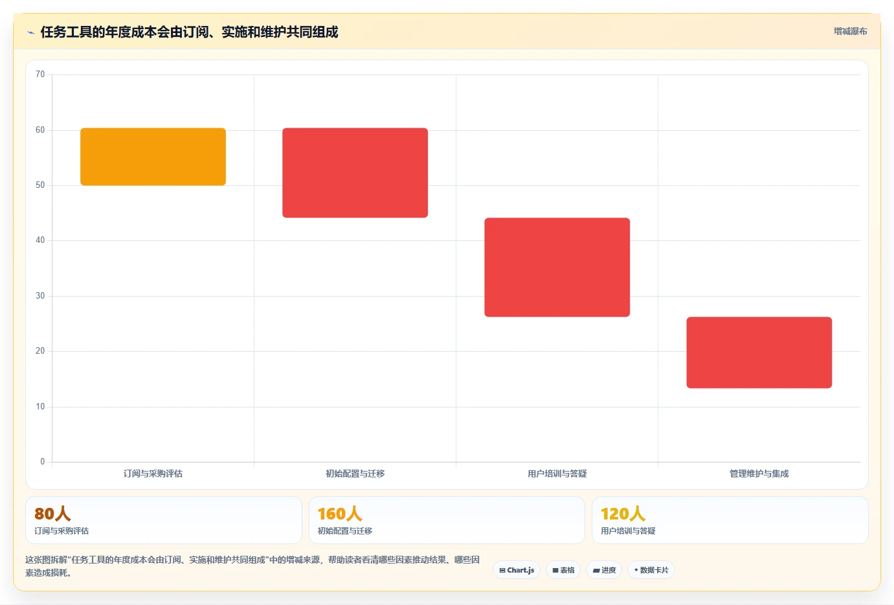Open the 80人 data card
894x605 pixels.
(x=164, y=520)
